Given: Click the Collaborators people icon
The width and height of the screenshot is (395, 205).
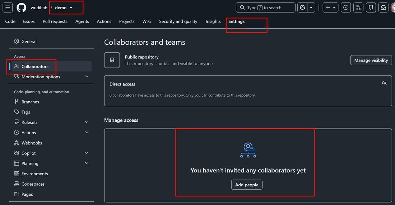Looking at the screenshot, I should tap(17, 66).
